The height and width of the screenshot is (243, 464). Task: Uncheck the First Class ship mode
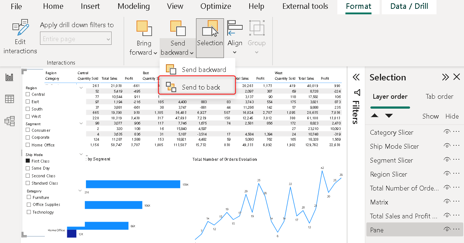tap(28, 161)
